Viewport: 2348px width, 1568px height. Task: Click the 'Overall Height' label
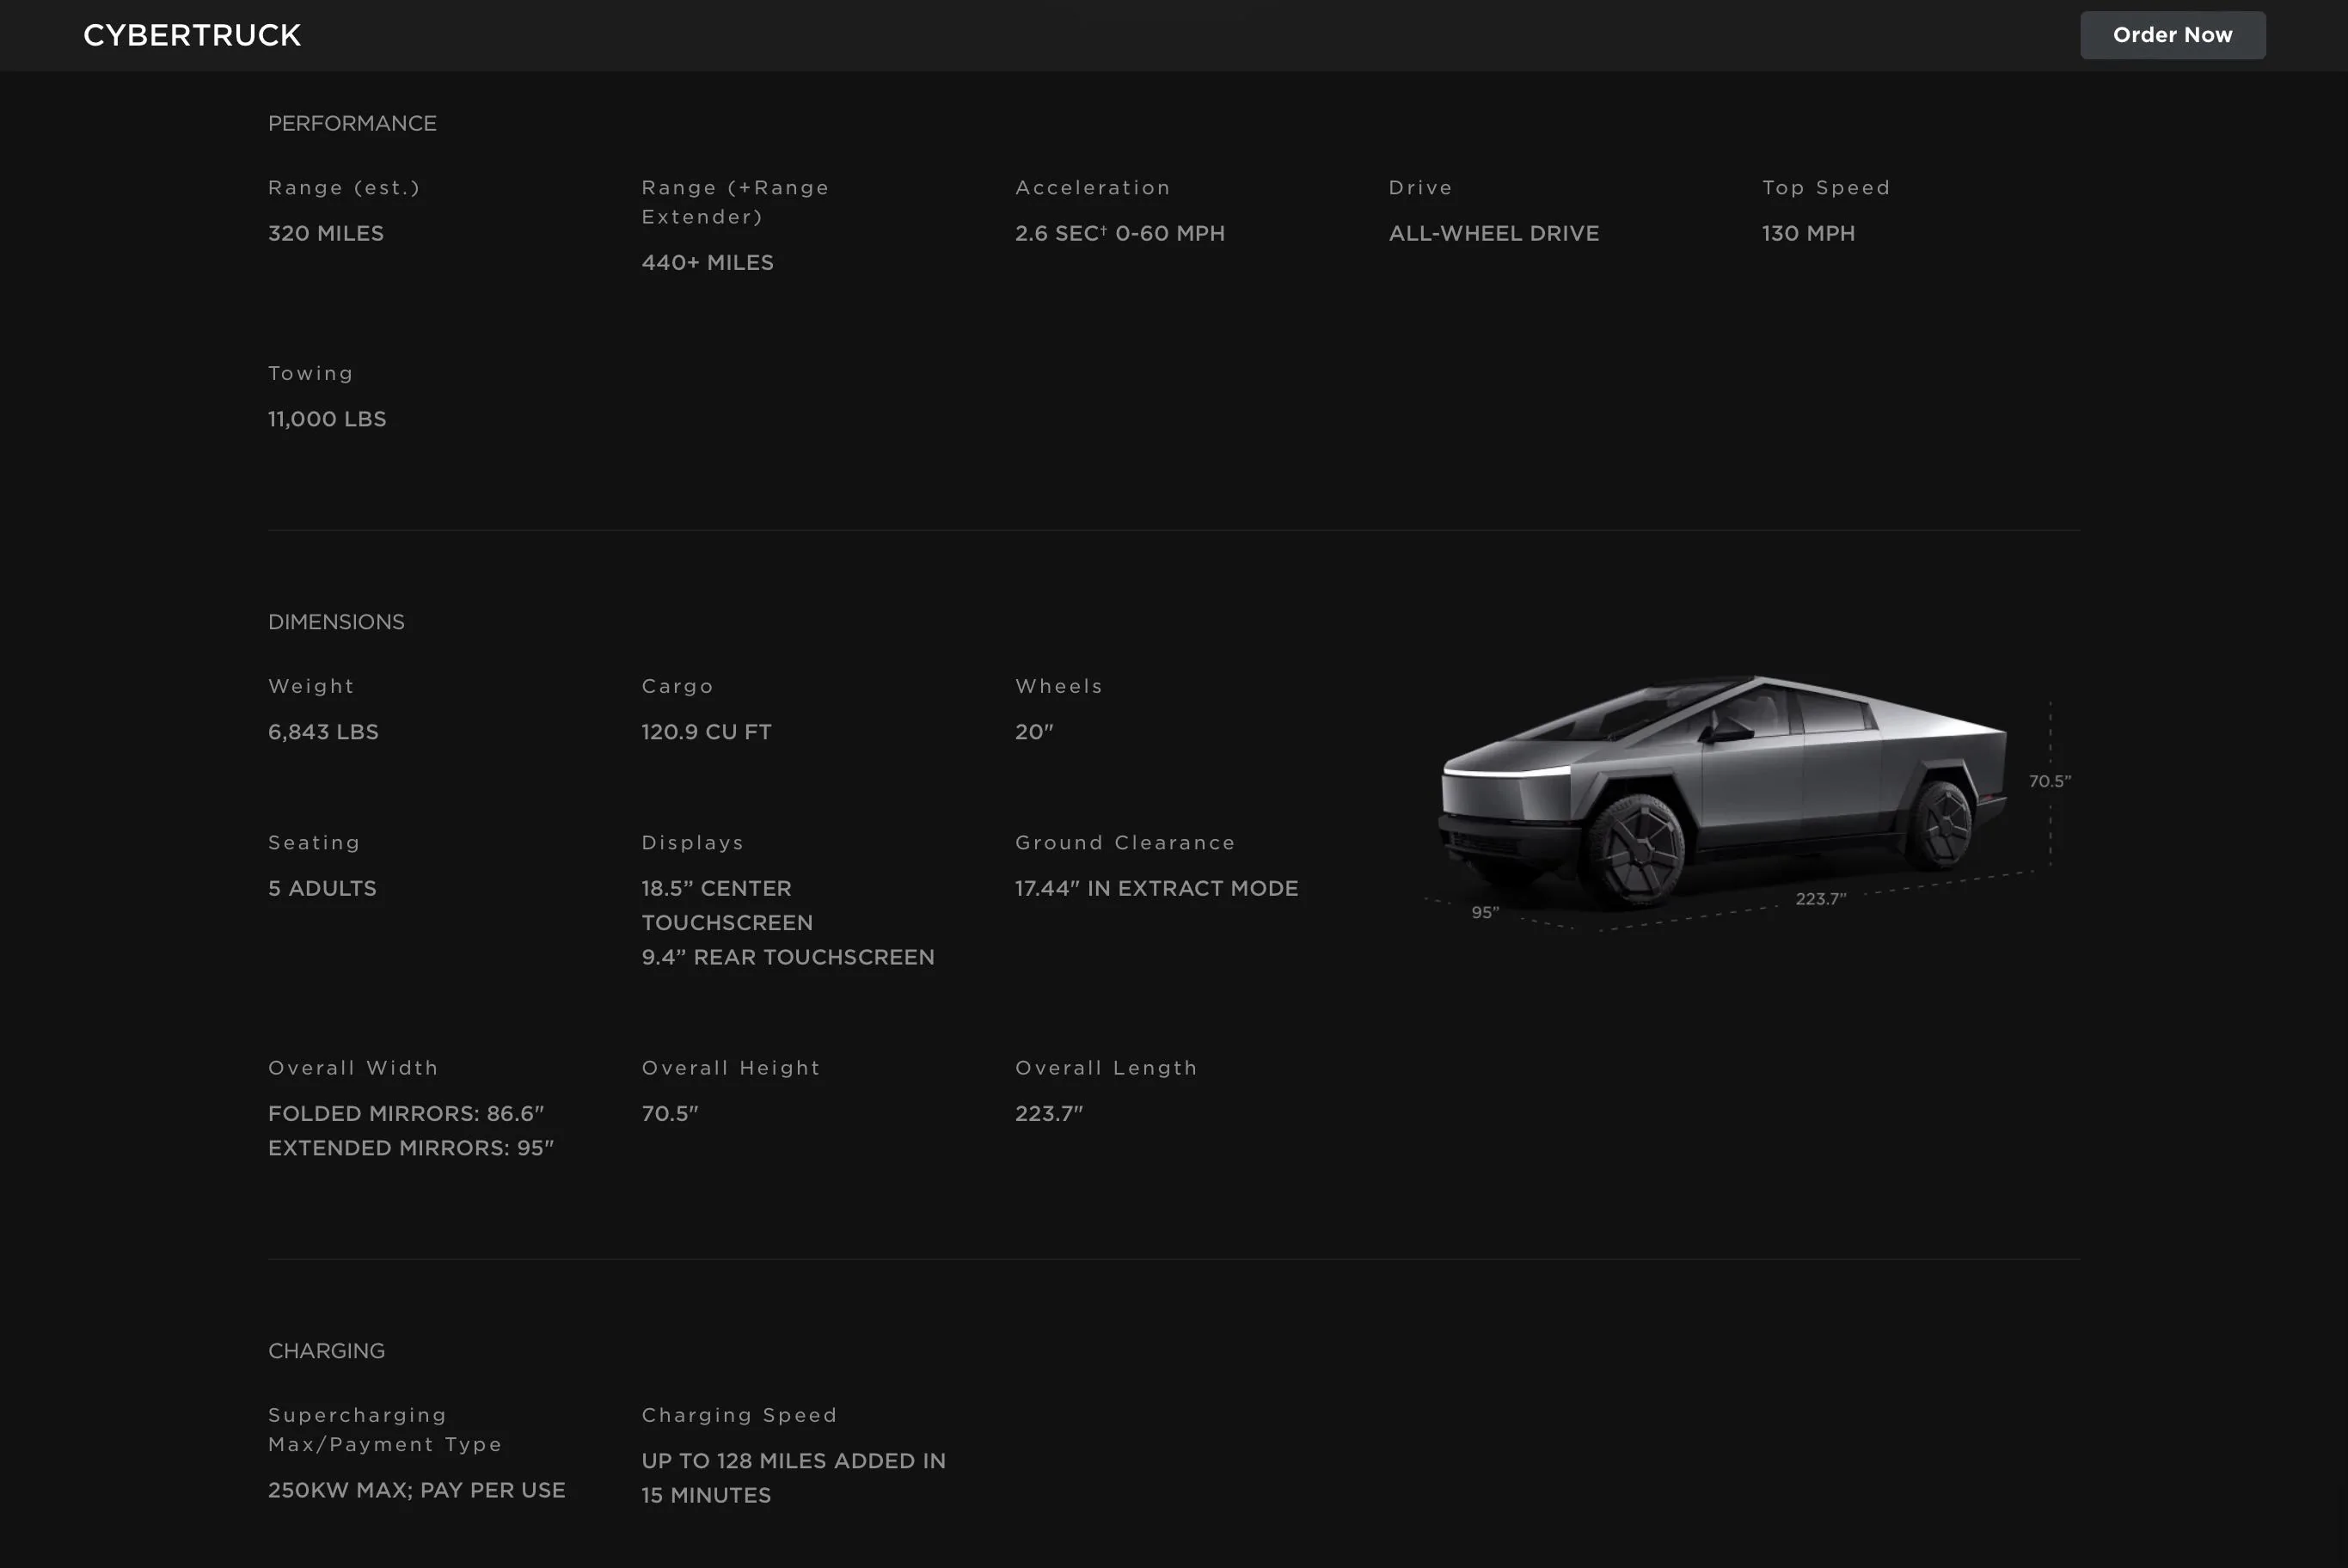click(x=731, y=1068)
